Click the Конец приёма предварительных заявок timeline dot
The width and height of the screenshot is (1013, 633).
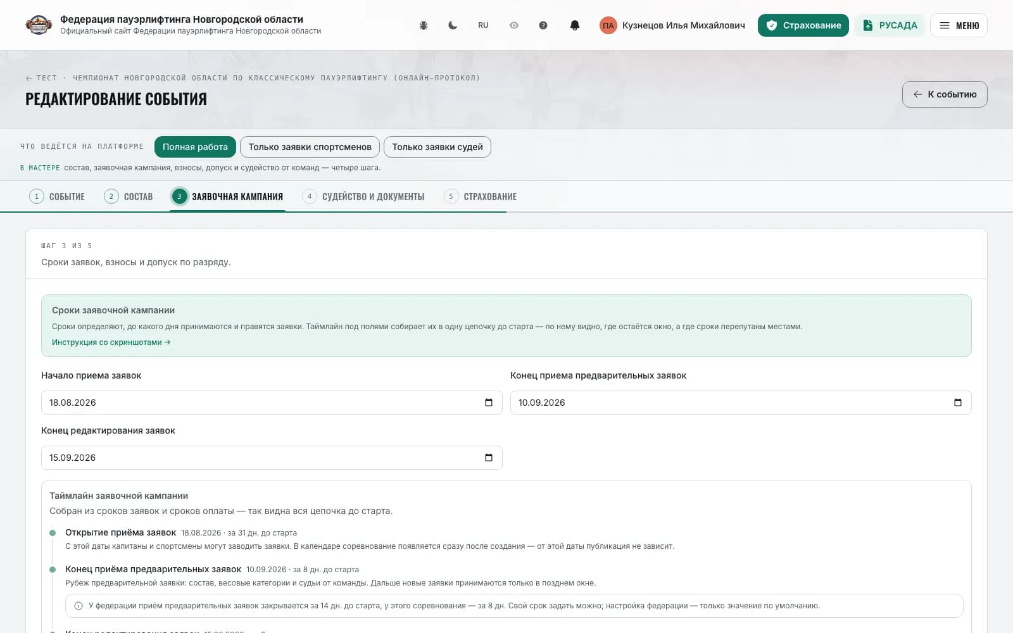[x=53, y=570]
